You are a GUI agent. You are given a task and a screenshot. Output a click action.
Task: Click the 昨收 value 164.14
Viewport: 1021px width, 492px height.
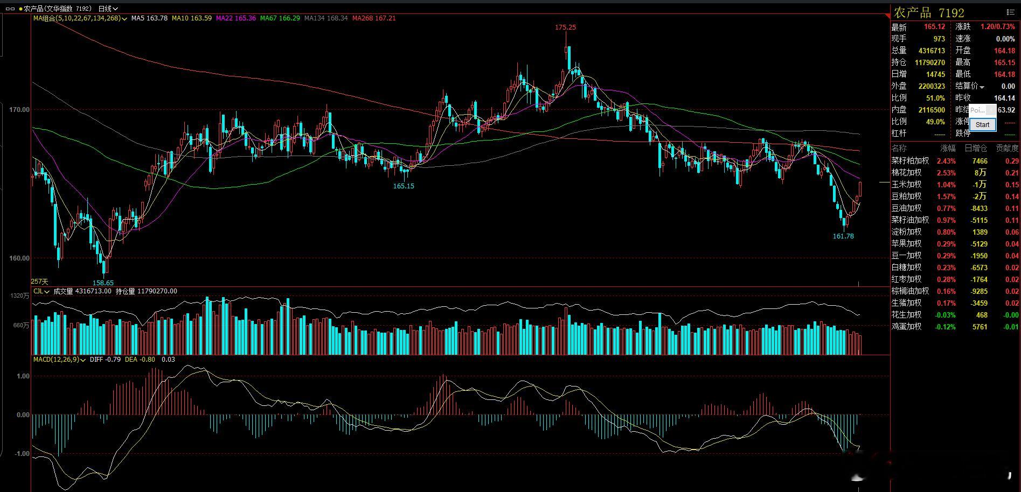[x=1004, y=98]
